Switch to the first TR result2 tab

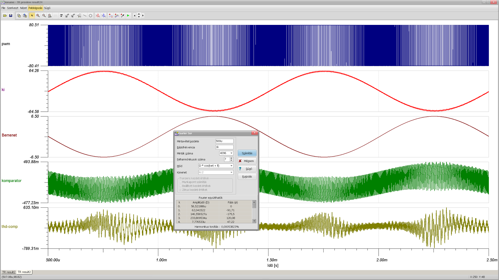click(x=9, y=272)
